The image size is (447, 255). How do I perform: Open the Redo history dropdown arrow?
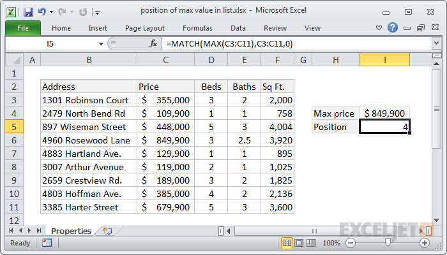[72, 12]
